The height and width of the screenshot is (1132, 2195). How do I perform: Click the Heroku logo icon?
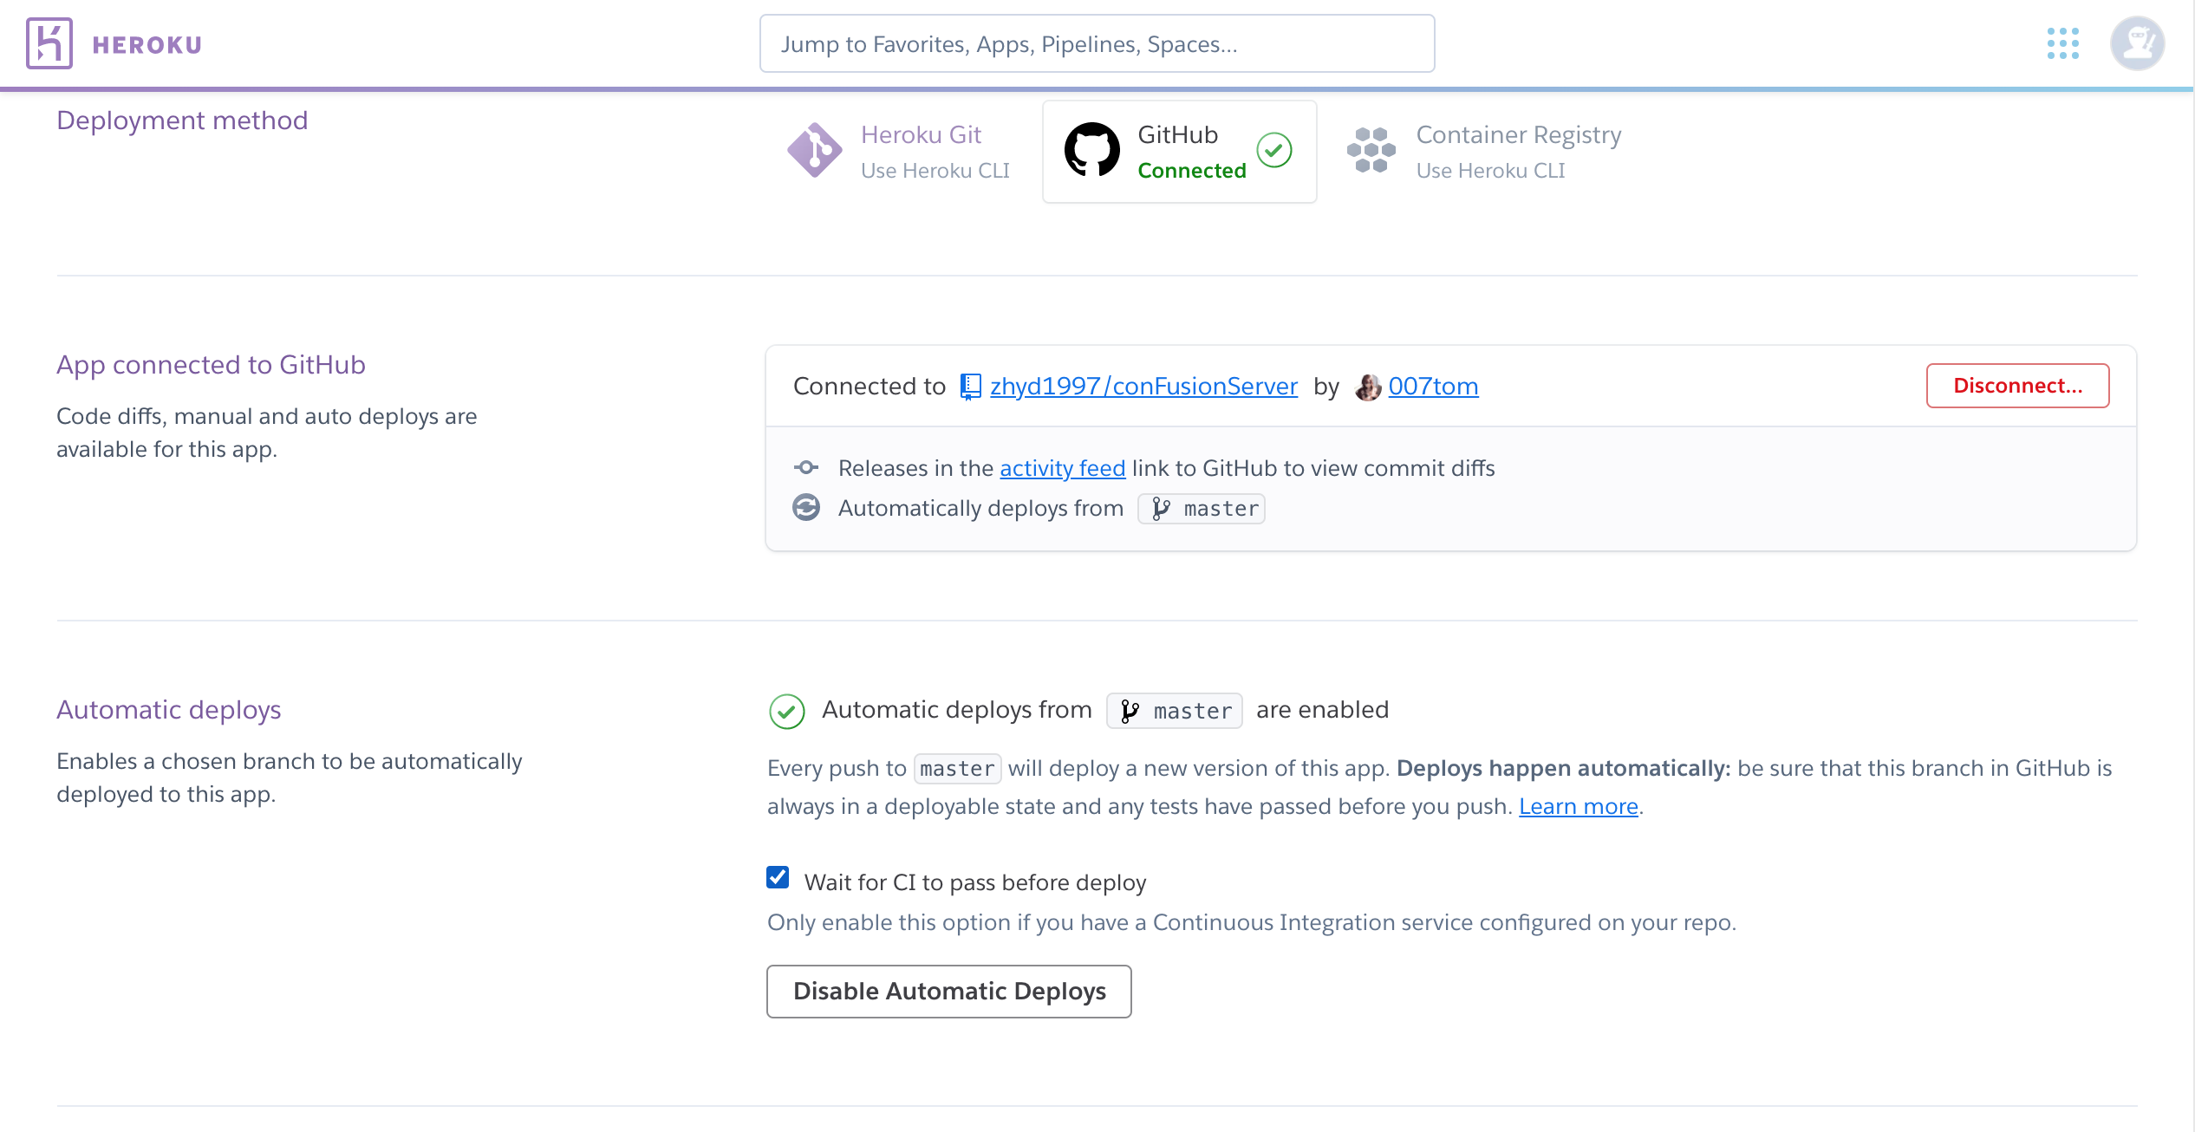pyautogui.click(x=49, y=43)
